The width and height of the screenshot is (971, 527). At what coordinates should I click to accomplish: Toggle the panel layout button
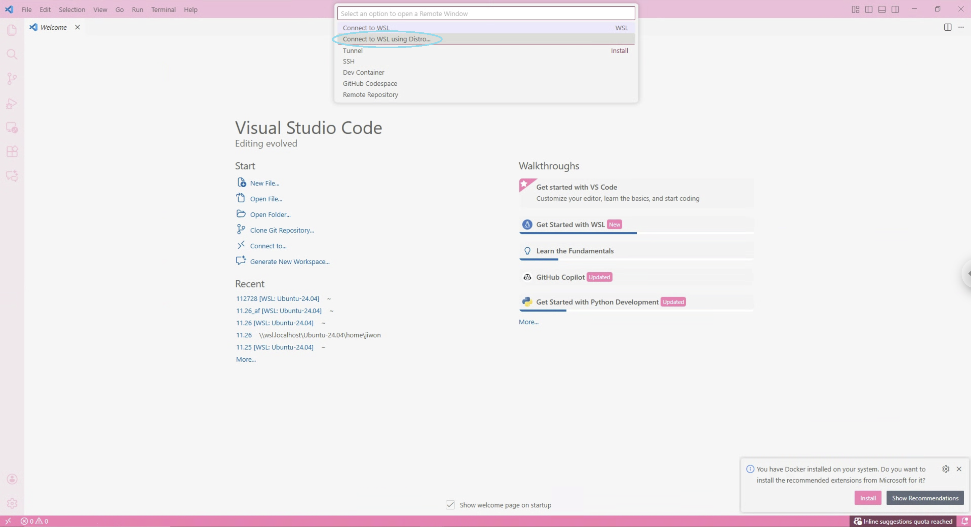882,9
